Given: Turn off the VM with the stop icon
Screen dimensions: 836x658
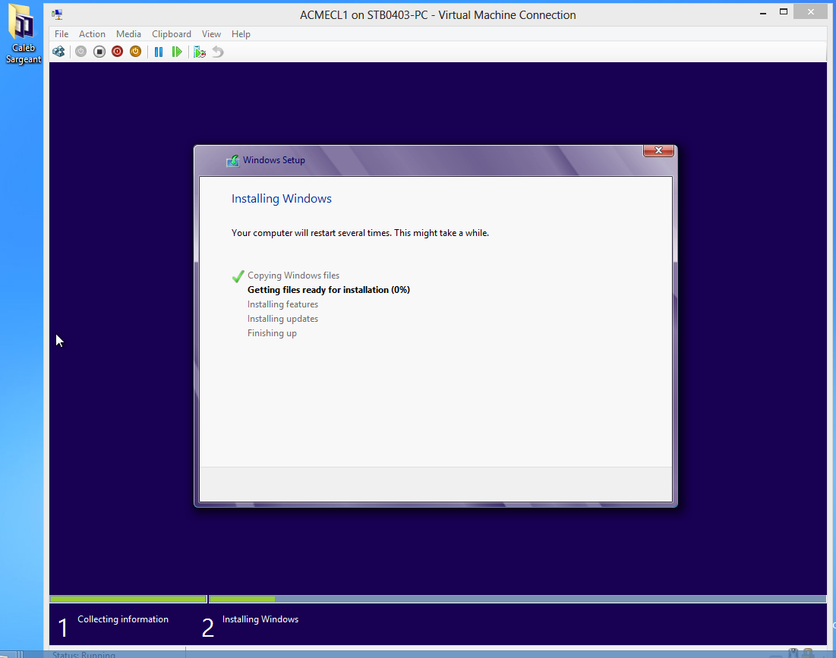Looking at the screenshot, I should [x=99, y=52].
